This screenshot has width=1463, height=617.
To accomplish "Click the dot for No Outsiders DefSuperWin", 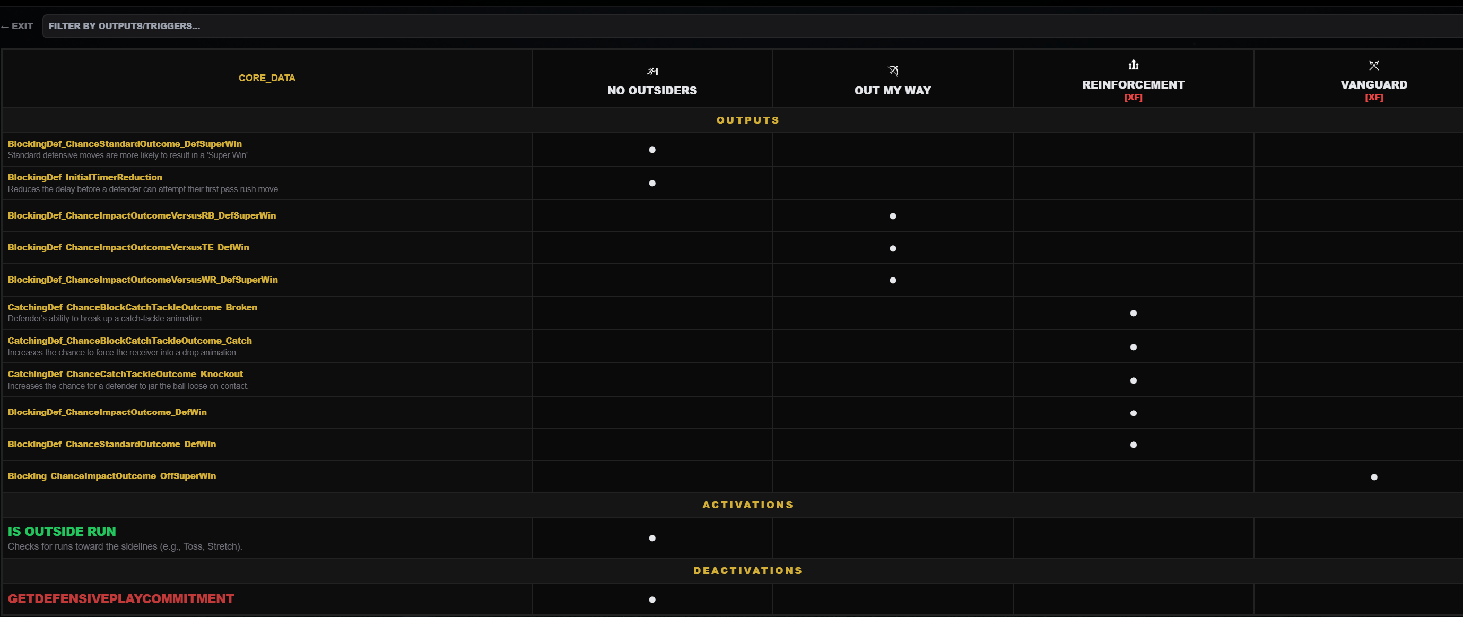I will (652, 150).
